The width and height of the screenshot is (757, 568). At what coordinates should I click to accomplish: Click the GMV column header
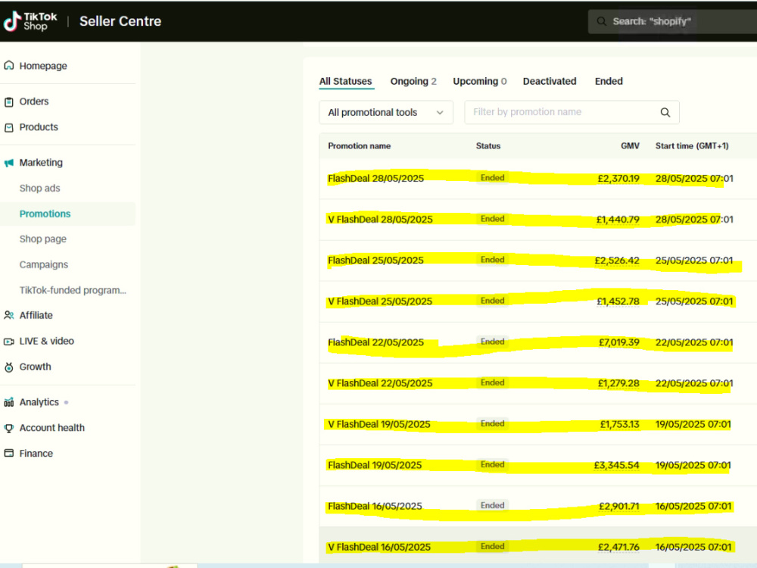[630, 146]
